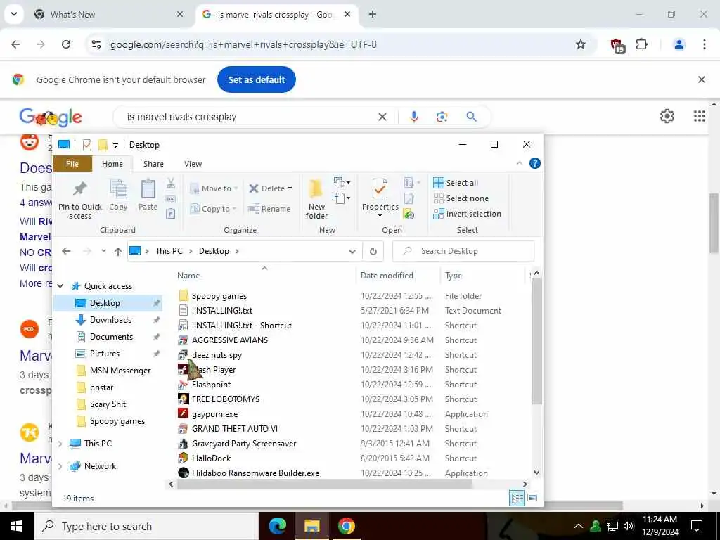Open a new Chrome tab
720x540 pixels.
(373, 14)
